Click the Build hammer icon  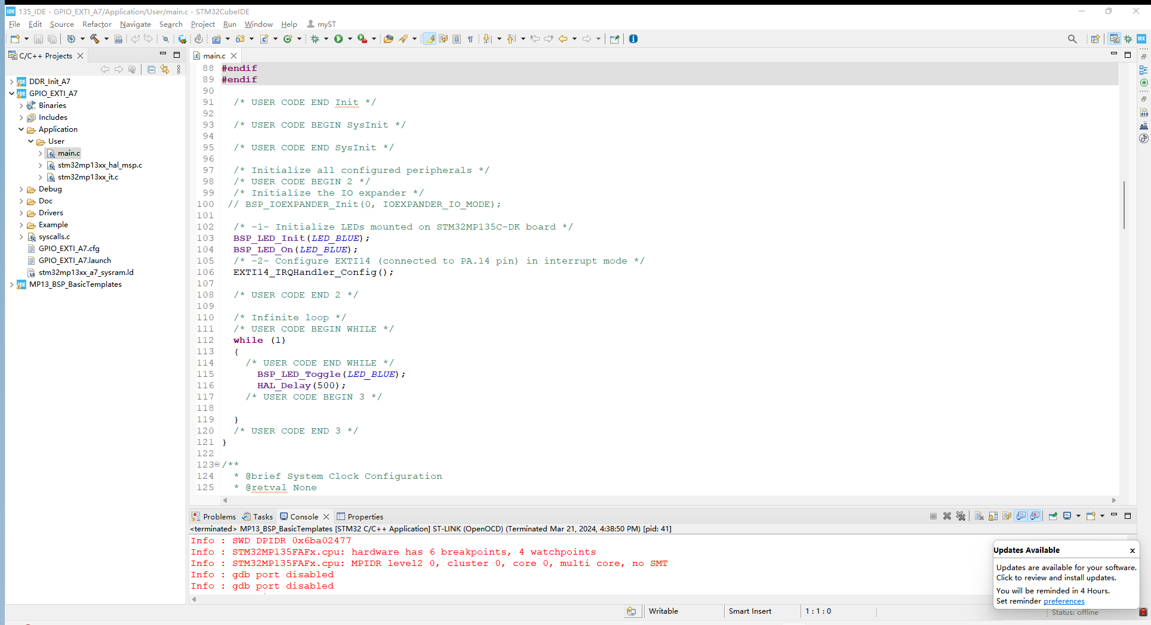click(x=94, y=39)
